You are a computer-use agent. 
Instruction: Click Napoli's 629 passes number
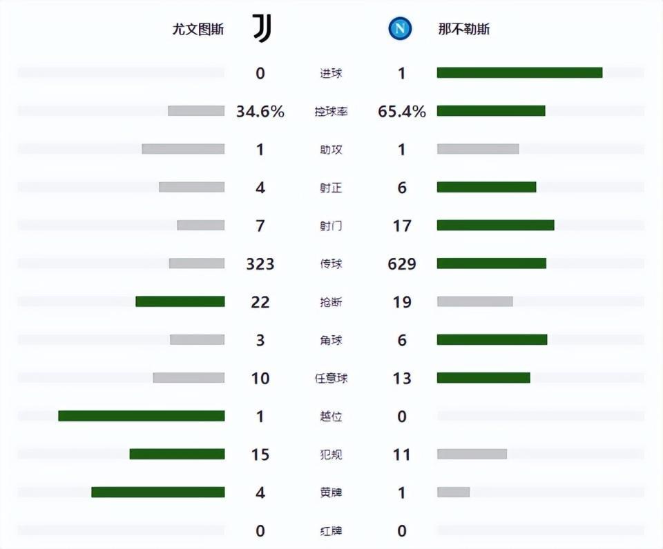[402, 263]
